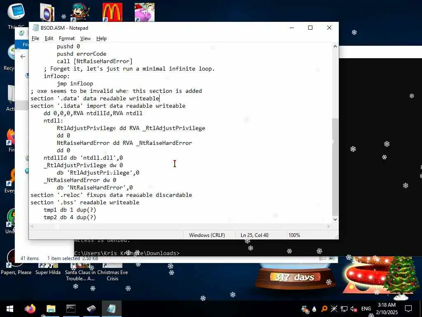Click the snowflake app tray icon
Image resolution: width=422 pixels, height=317 pixels.
[x=305, y=309]
